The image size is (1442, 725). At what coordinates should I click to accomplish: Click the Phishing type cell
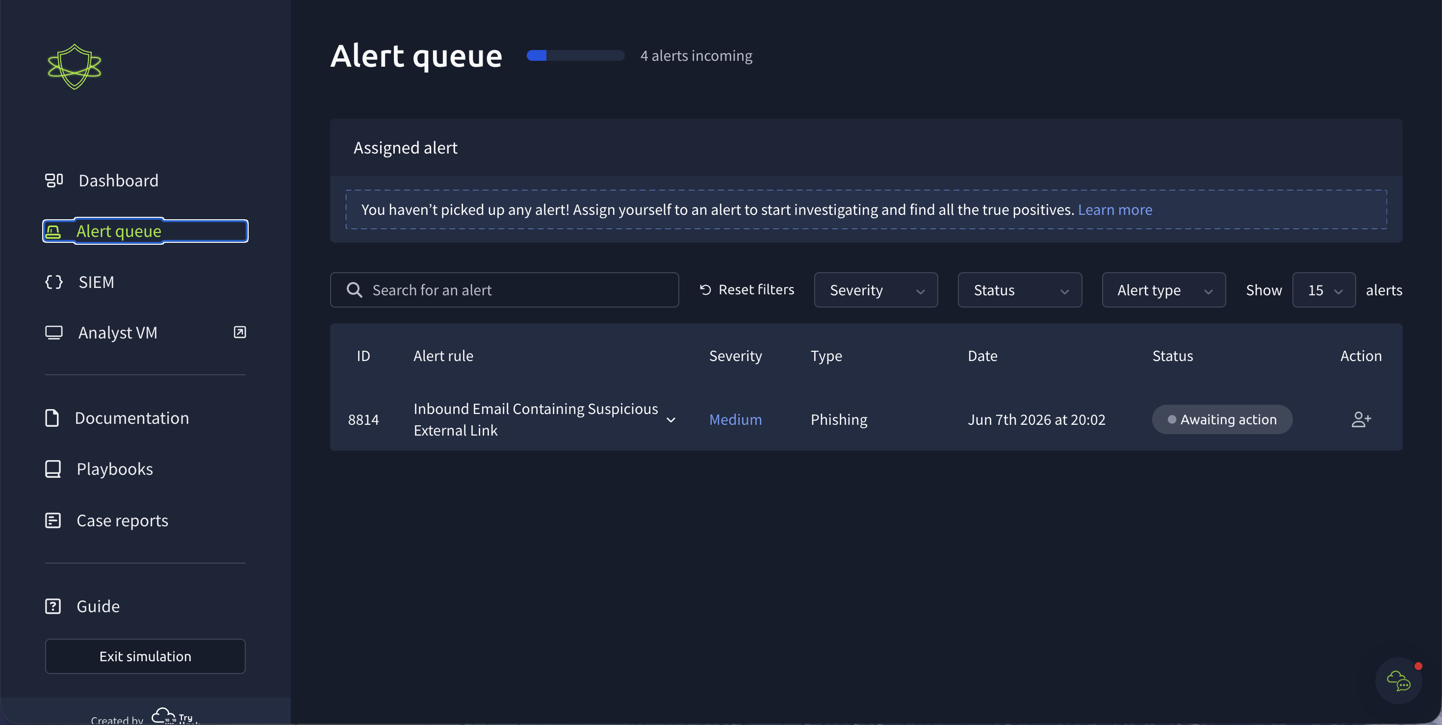click(x=839, y=419)
